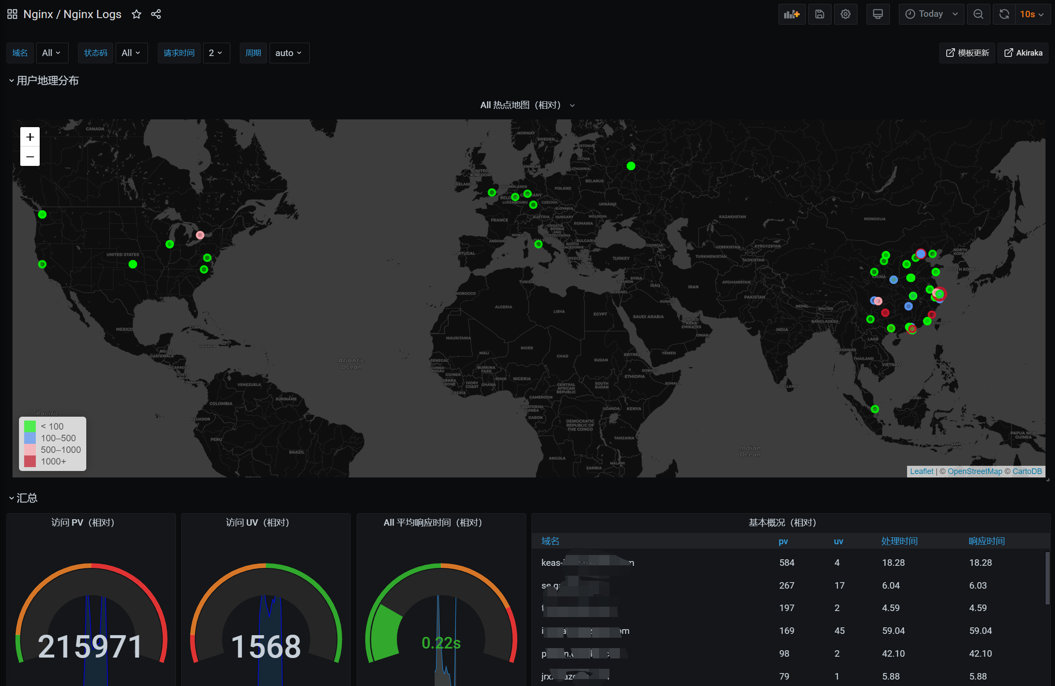
Task: Share the dashboard via share icon
Action: click(x=156, y=14)
